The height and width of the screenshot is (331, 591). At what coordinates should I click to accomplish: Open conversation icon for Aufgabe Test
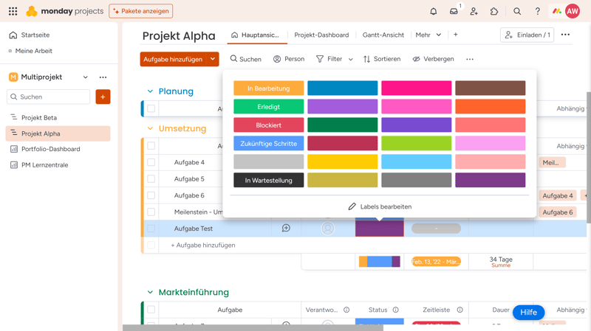[x=286, y=229]
